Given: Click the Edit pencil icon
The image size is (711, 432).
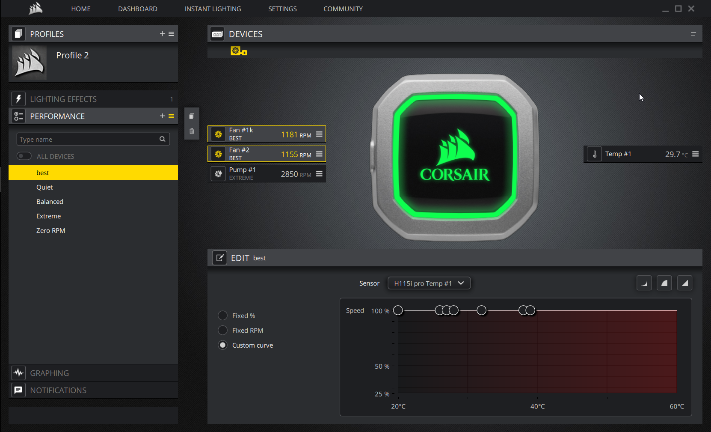Looking at the screenshot, I should pyautogui.click(x=219, y=258).
